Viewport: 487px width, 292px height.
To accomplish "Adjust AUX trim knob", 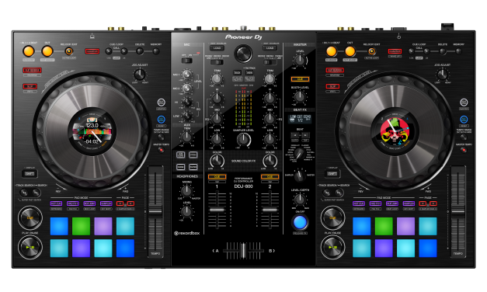I will (x=186, y=137).
